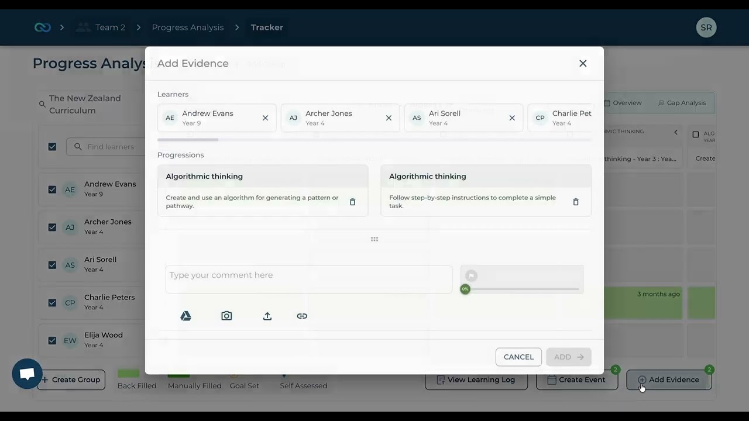Click the infinity logo home icon

pyautogui.click(x=43, y=27)
